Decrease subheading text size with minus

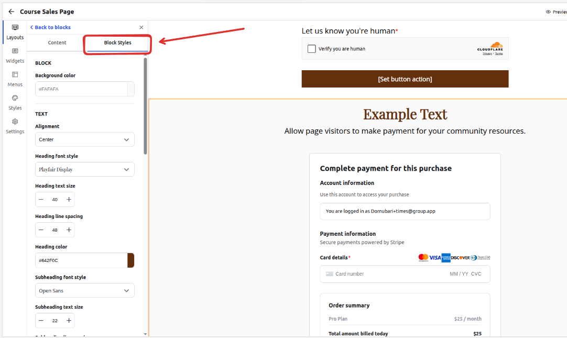pos(41,321)
